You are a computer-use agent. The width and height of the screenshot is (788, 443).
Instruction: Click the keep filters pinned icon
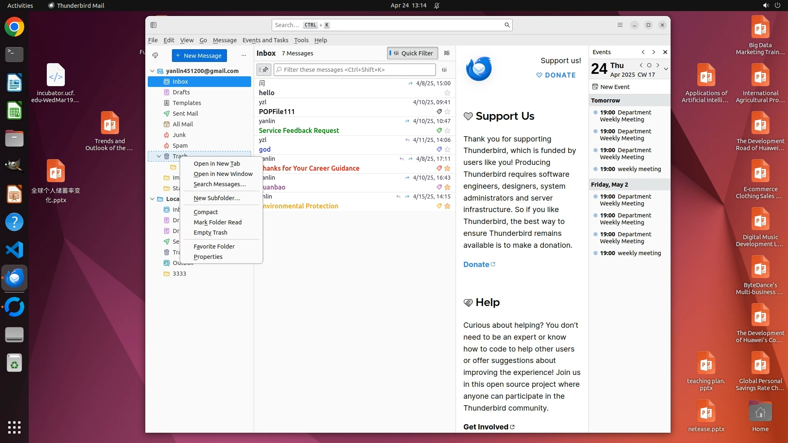coord(264,70)
